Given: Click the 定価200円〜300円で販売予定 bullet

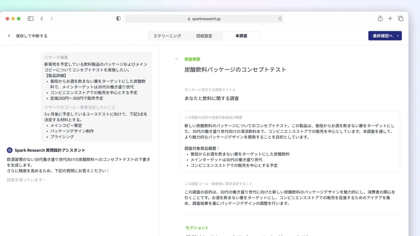Looking at the screenshot, I should pos(77,98).
